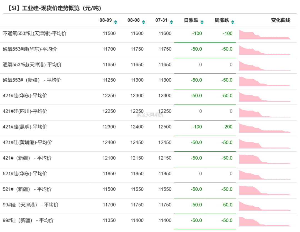Click the 日涨跌 column header
The image size is (300, 232).
pyautogui.click(x=191, y=20)
